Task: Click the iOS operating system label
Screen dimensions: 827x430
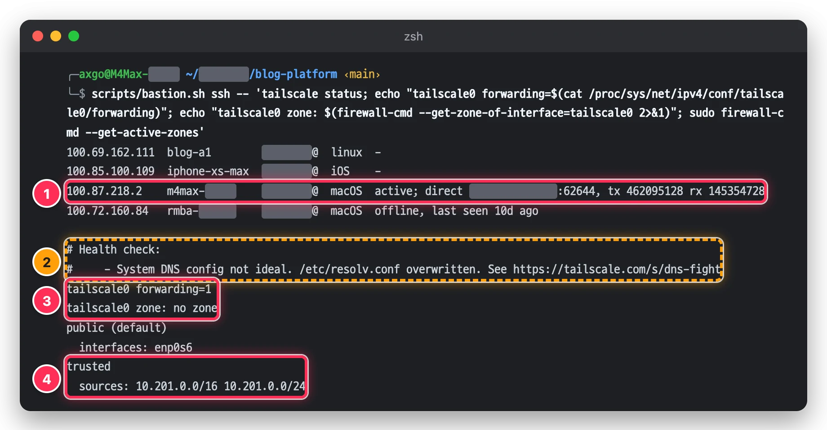Action: [340, 171]
